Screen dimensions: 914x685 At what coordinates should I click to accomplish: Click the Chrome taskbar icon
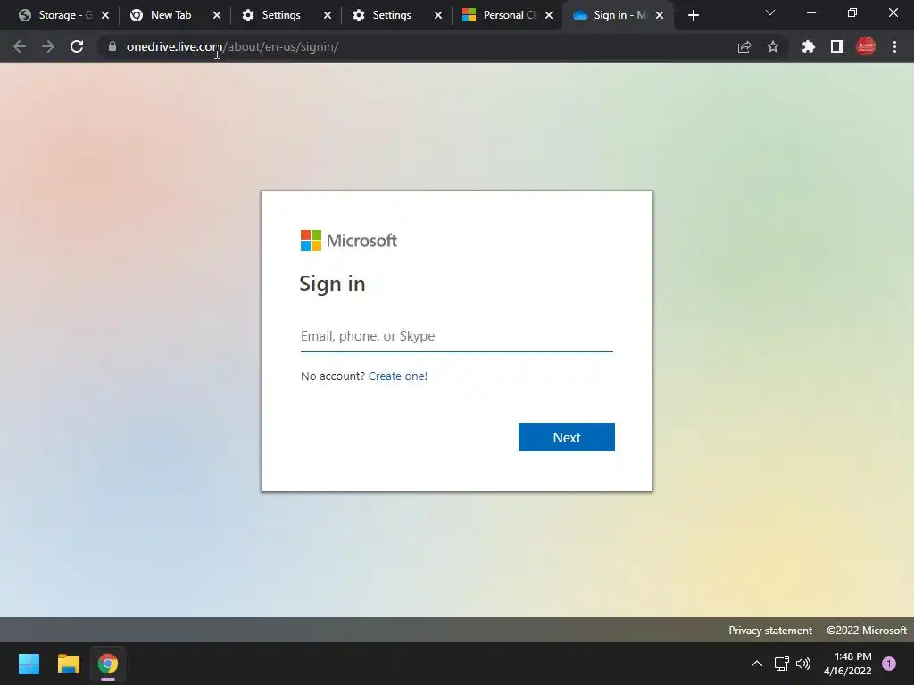tap(108, 664)
